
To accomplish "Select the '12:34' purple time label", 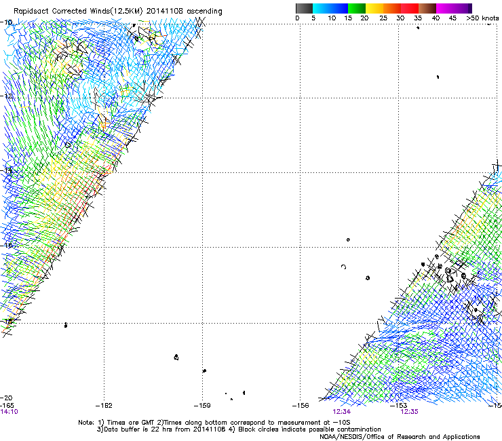I will 342,412.
